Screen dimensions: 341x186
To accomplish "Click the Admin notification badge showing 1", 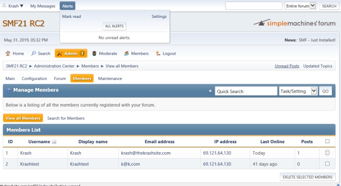I will pyautogui.click(x=82, y=53).
